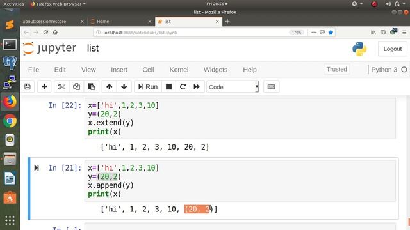Screen dimensions: 410x230
Task: Click the Trusted notebook indicator
Action: pos(336,70)
